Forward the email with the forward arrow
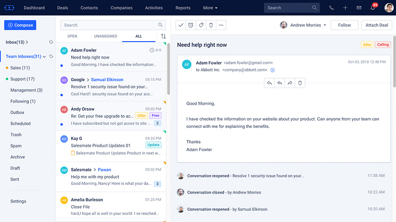This screenshot has width=396, height=222. click(290, 83)
